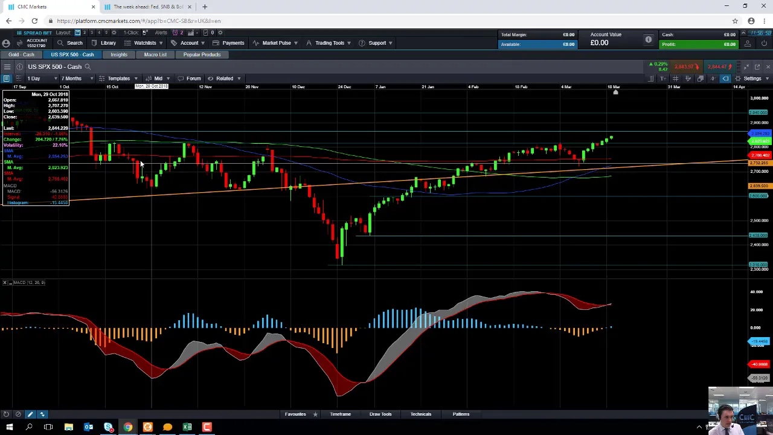
Task: Open the Macro List tab
Action: click(155, 54)
